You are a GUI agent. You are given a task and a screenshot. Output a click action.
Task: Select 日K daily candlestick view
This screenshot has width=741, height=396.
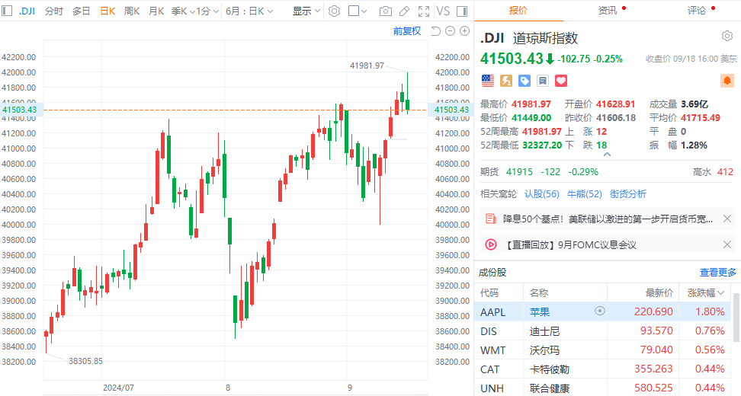tap(107, 11)
